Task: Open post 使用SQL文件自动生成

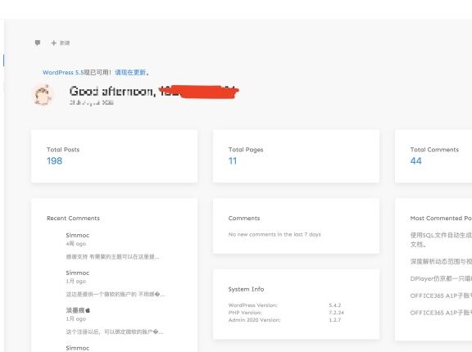Action: tap(441, 240)
